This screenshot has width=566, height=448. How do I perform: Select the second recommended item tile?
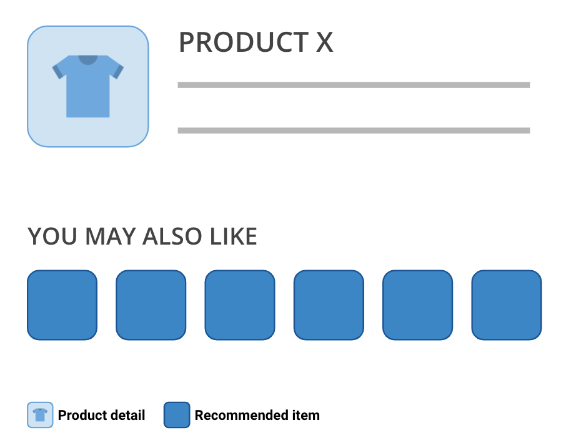coord(151,305)
